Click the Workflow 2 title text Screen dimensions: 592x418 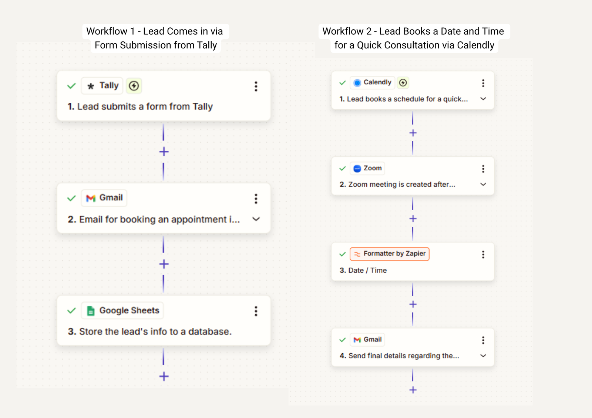click(414, 38)
